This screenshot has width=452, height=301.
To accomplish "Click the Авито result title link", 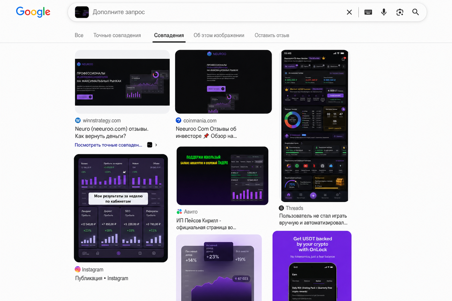I will point(206,224).
